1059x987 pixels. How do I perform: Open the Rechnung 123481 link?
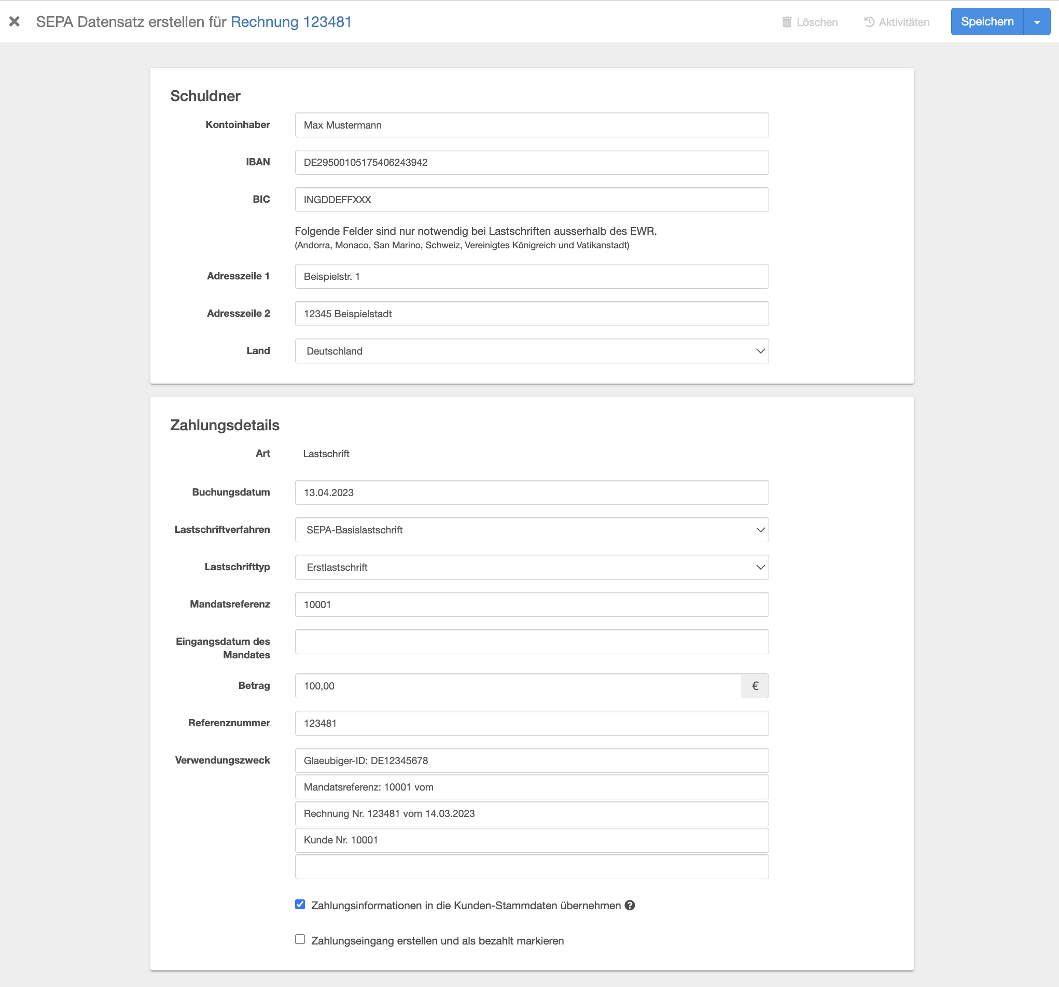pos(291,22)
